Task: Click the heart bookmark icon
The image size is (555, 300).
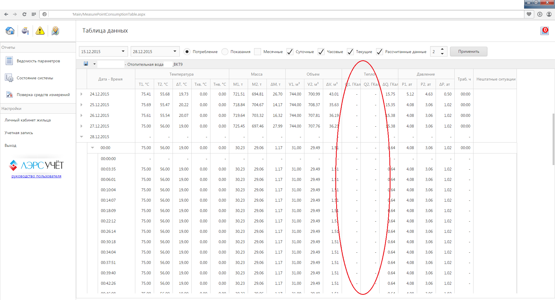Action: click(x=529, y=14)
